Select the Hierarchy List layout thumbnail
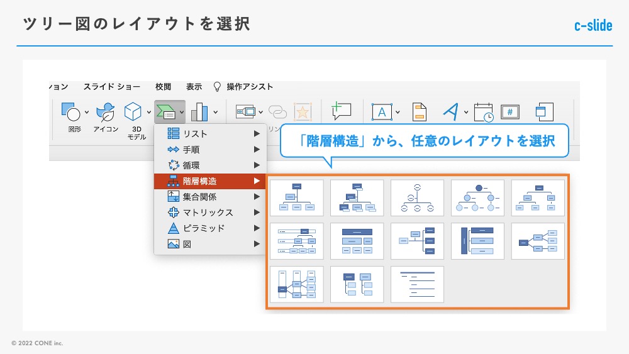 [357, 284]
